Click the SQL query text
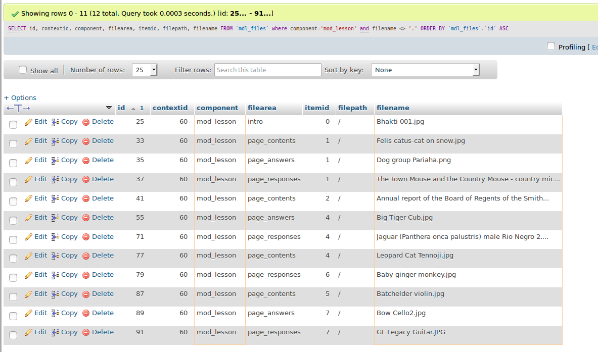This screenshot has height=352, width=598. pos(258,29)
